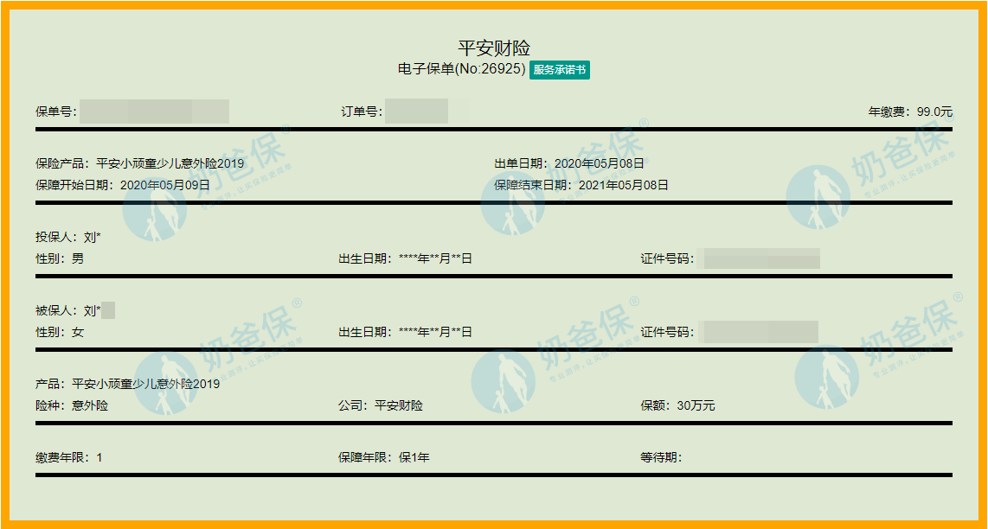This screenshot has height=529, width=988.
Task: Open the 服务承诺书 service commitment button
Action: (x=560, y=70)
